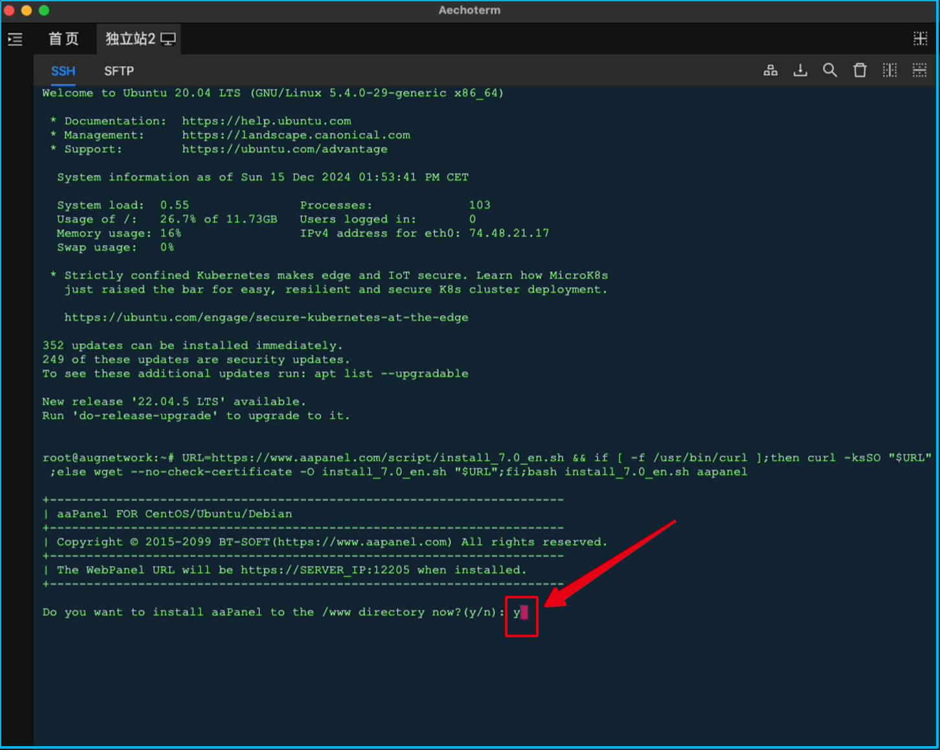Maximize the Aechoterm window
940x750 pixels.
coord(44,10)
